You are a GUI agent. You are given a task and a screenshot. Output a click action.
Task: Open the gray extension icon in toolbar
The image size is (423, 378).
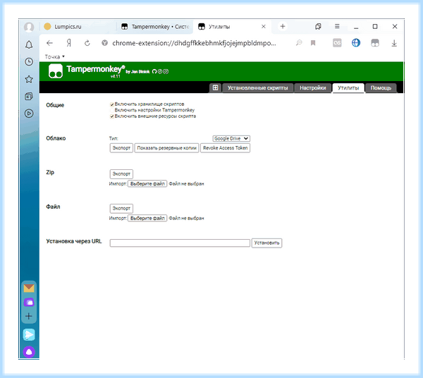coord(337,42)
